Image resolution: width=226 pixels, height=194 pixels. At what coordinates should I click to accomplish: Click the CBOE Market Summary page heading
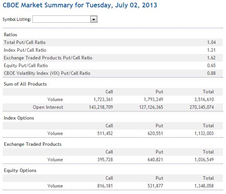coord(80,5)
